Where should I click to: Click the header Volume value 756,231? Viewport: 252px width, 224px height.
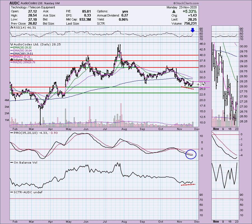pyautogui.click(x=190, y=24)
